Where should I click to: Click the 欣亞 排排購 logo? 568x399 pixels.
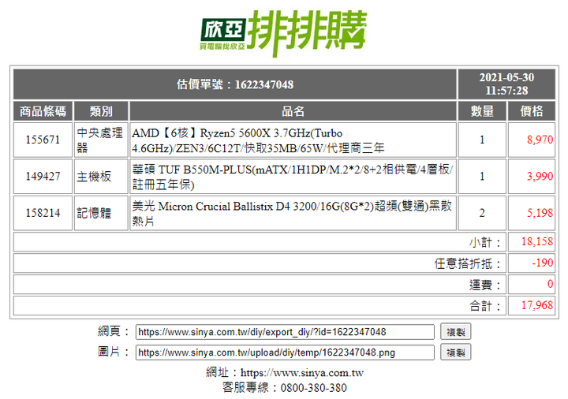coord(284,33)
